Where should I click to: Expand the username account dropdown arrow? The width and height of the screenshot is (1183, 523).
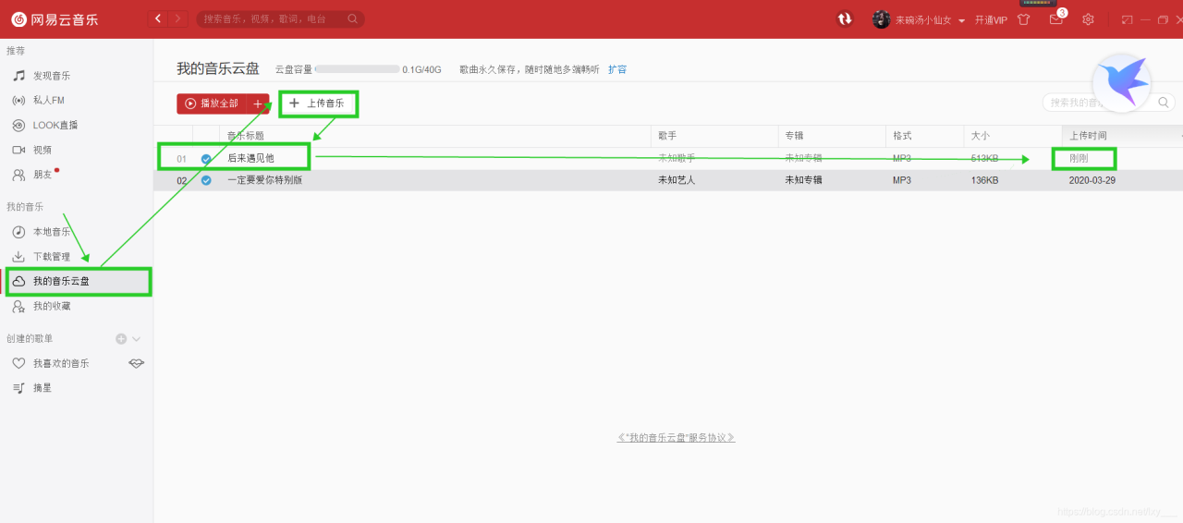pos(961,20)
